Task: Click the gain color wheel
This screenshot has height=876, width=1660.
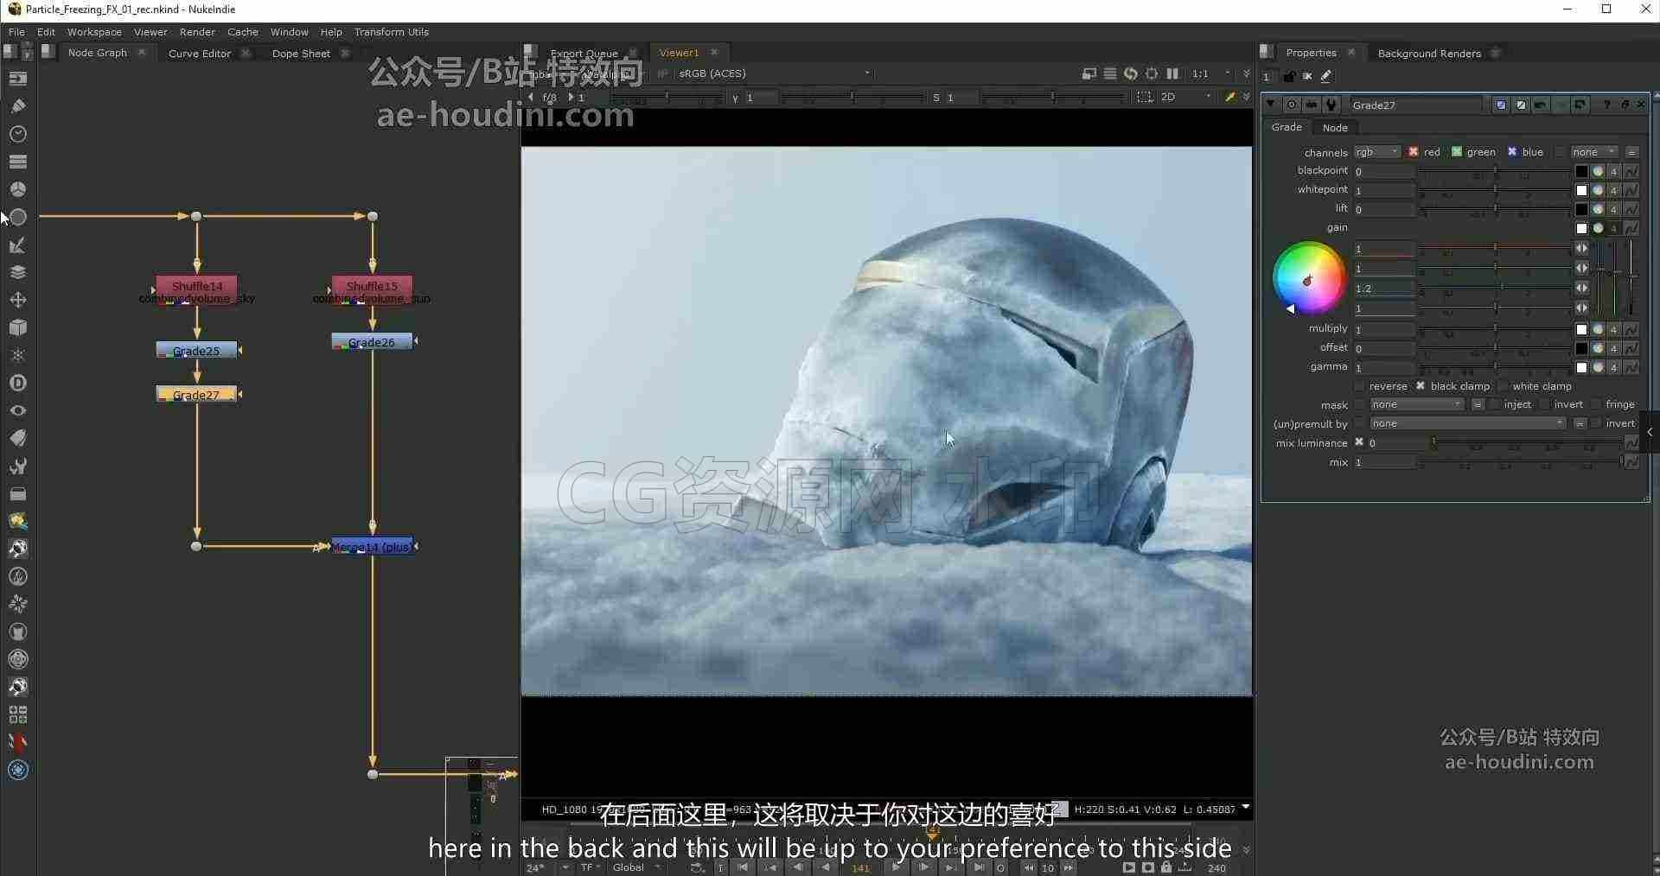Action: click(1308, 278)
